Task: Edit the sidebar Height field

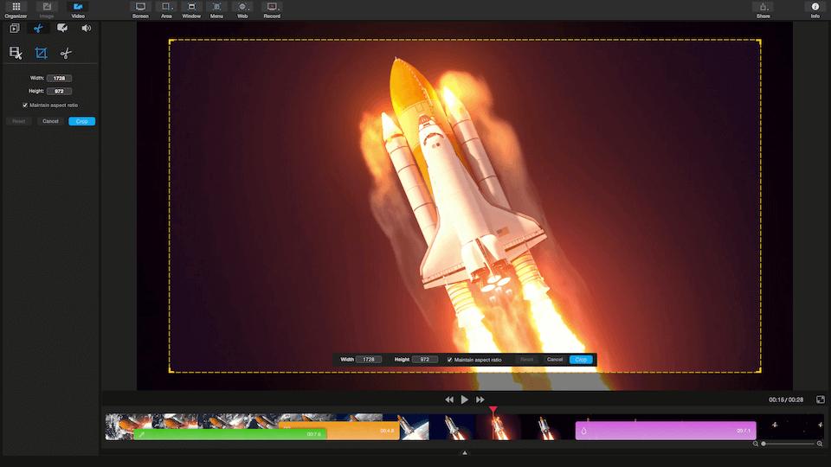Action: coord(60,91)
